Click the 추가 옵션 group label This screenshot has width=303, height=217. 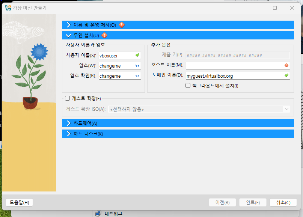point(161,45)
